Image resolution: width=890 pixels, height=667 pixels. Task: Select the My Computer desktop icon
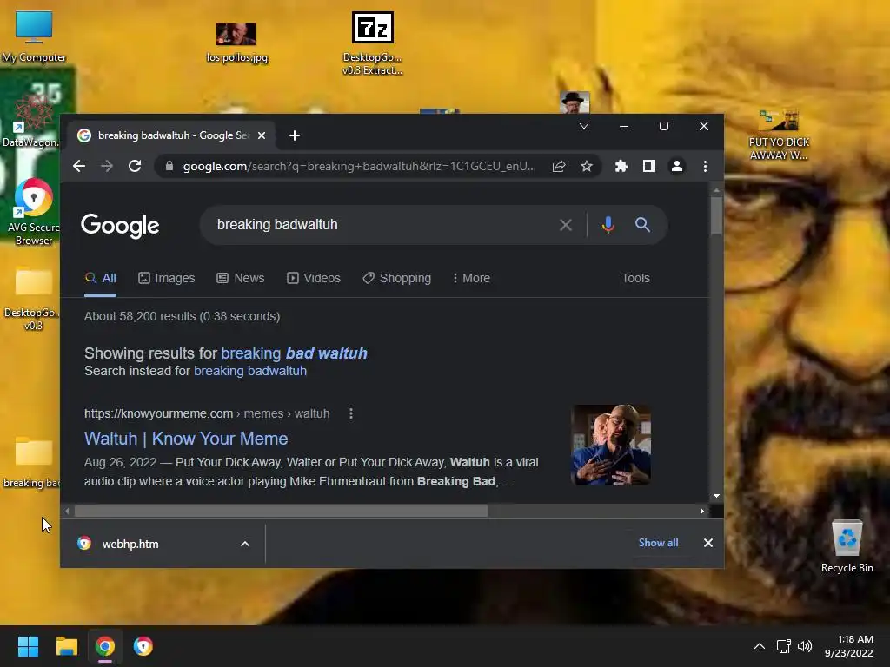point(34,36)
